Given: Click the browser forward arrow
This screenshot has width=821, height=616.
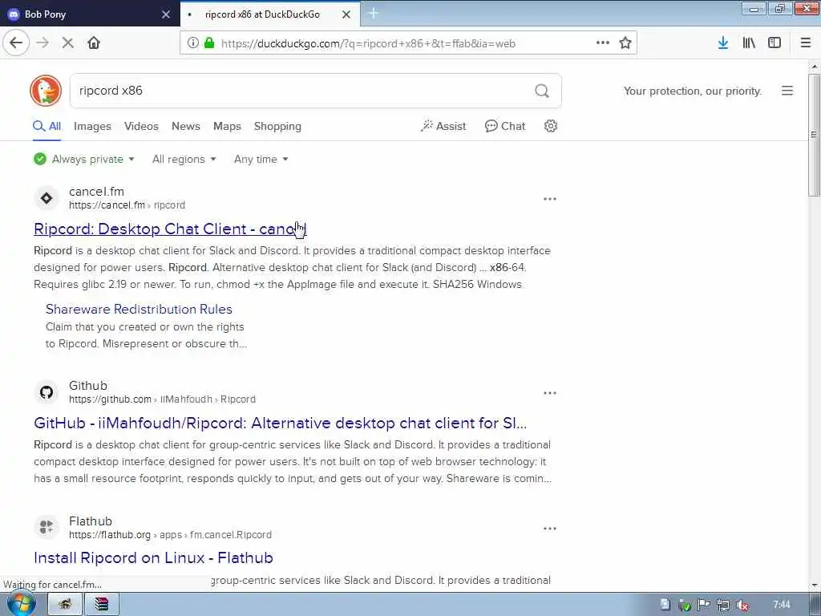Looking at the screenshot, I should click(43, 43).
